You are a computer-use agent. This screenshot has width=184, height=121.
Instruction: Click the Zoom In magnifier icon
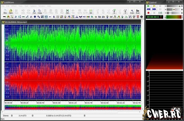pyautogui.click(x=114, y=11)
